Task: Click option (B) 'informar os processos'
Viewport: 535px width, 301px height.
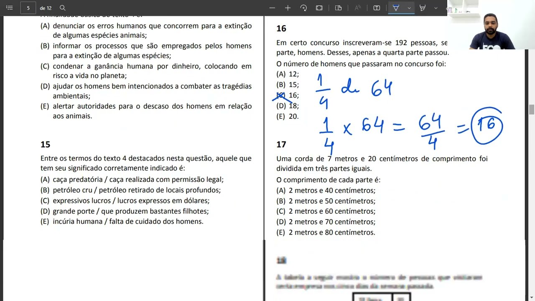Action: click(x=146, y=51)
